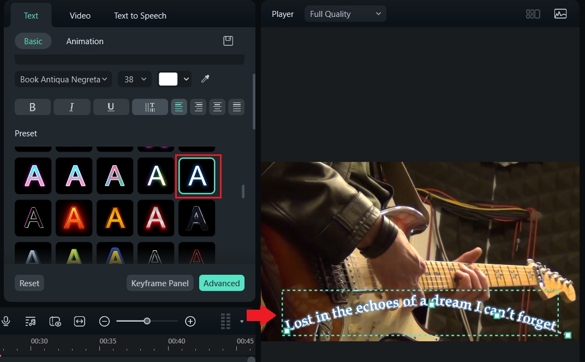This screenshot has height=362, width=585.
Task: Expand the text color dropdown arrow
Action: pyautogui.click(x=186, y=79)
